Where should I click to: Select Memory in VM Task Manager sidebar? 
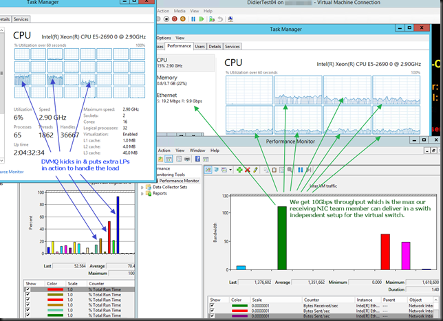[x=185, y=80]
